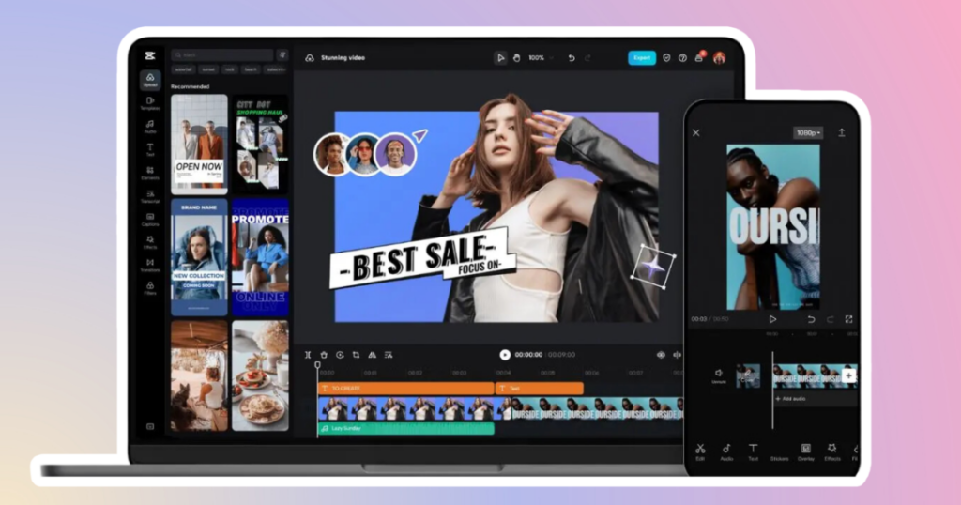This screenshot has width=961, height=505.
Task: Toggle the Unmute speaker on the phone timeline
Action: 719,375
